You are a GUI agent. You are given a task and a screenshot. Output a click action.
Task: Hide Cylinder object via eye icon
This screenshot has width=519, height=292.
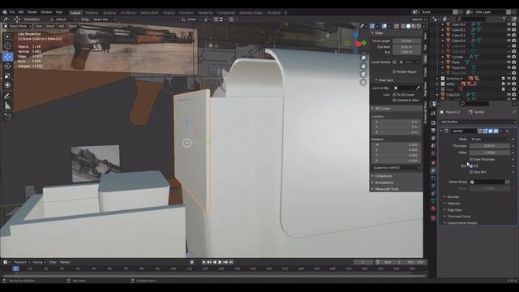click(508, 57)
